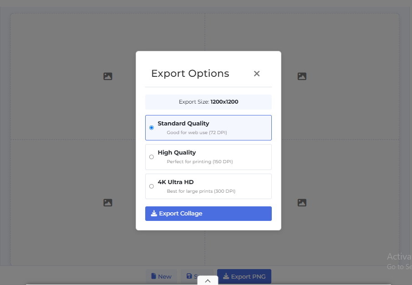Pick the 4K Ultra HD radio button

[152, 186]
